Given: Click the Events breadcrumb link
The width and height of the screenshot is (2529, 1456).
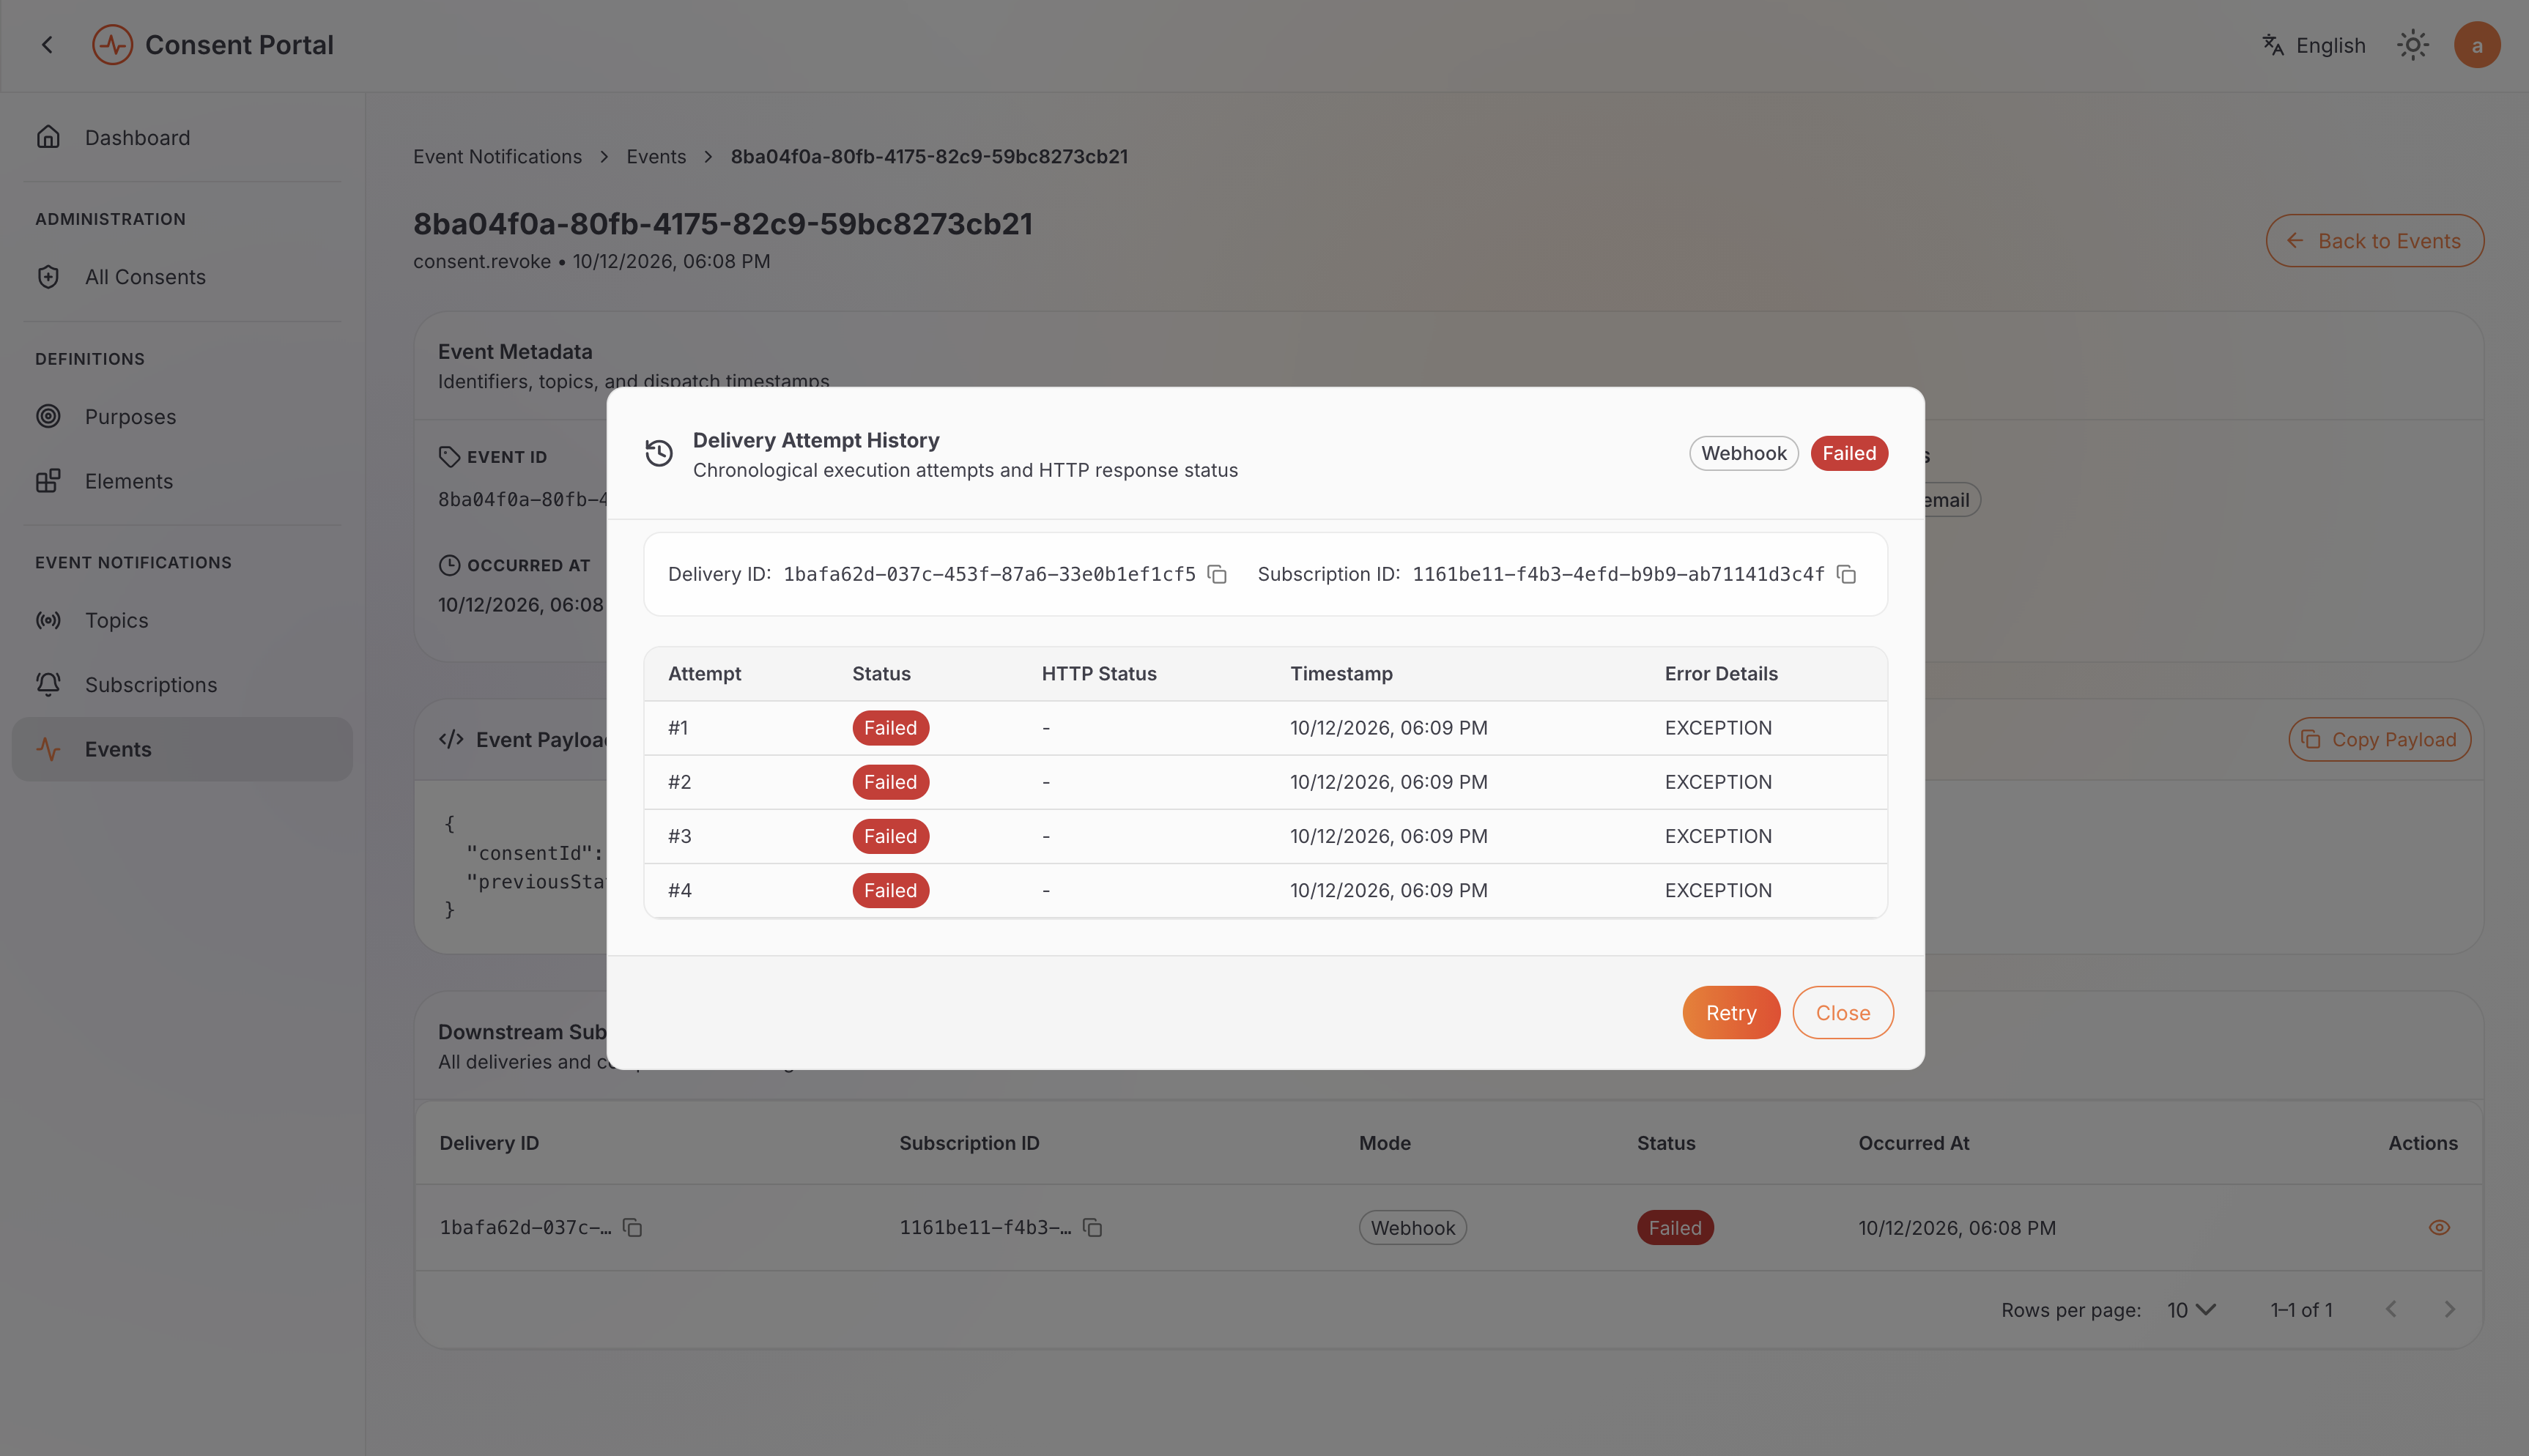Looking at the screenshot, I should tap(656, 157).
